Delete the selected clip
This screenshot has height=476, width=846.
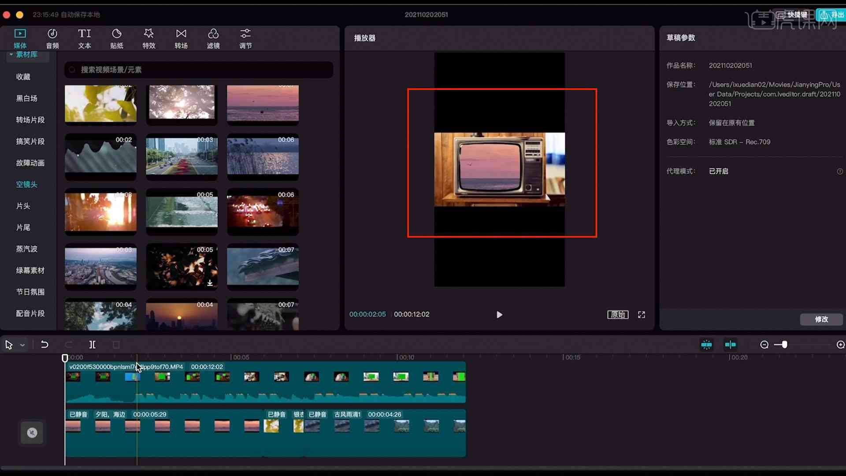coord(116,345)
